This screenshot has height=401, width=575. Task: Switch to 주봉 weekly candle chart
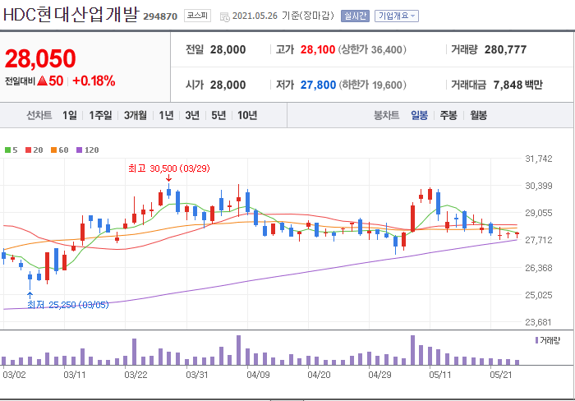[448, 115]
